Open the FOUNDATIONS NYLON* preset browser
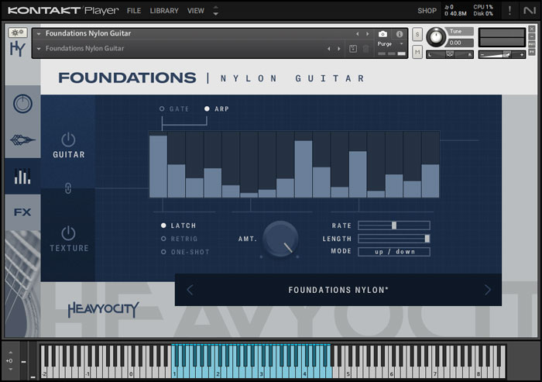The image size is (542, 382). 338,290
